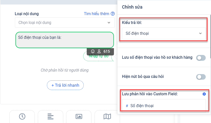This screenshot has height=123, width=211.
Task: Open the Tìm hiểu thêm link
Action: (97, 14)
